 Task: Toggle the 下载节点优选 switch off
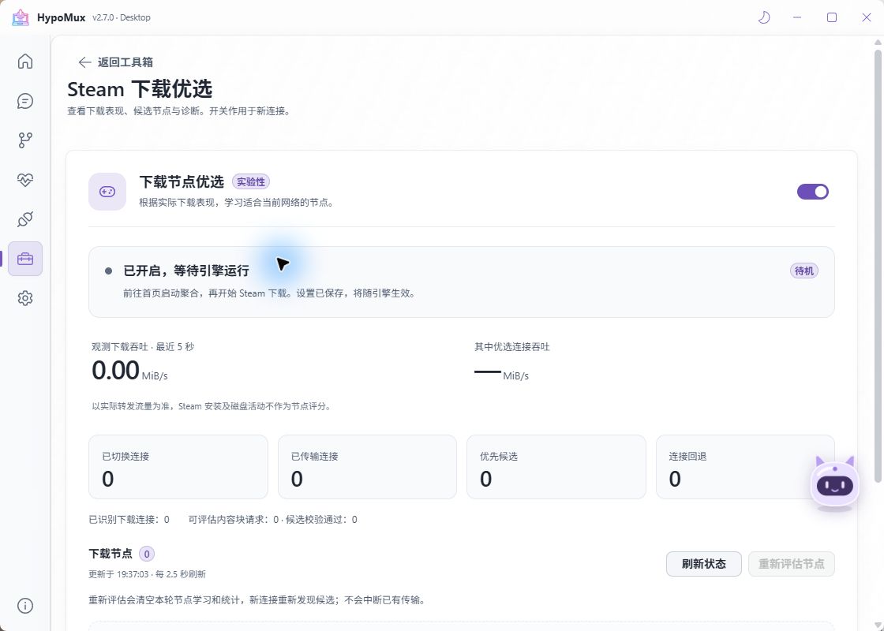pos(812,192)
